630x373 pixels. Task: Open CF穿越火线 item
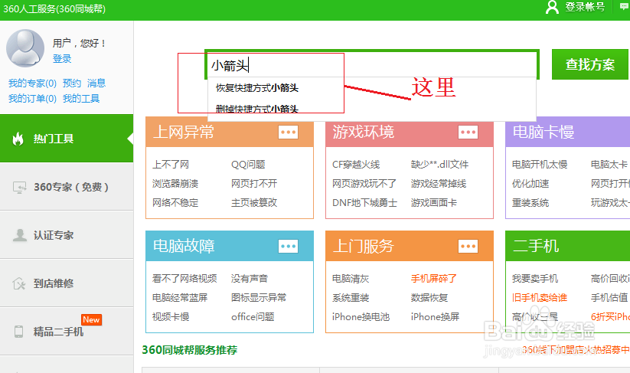click(x=356, y=165)
